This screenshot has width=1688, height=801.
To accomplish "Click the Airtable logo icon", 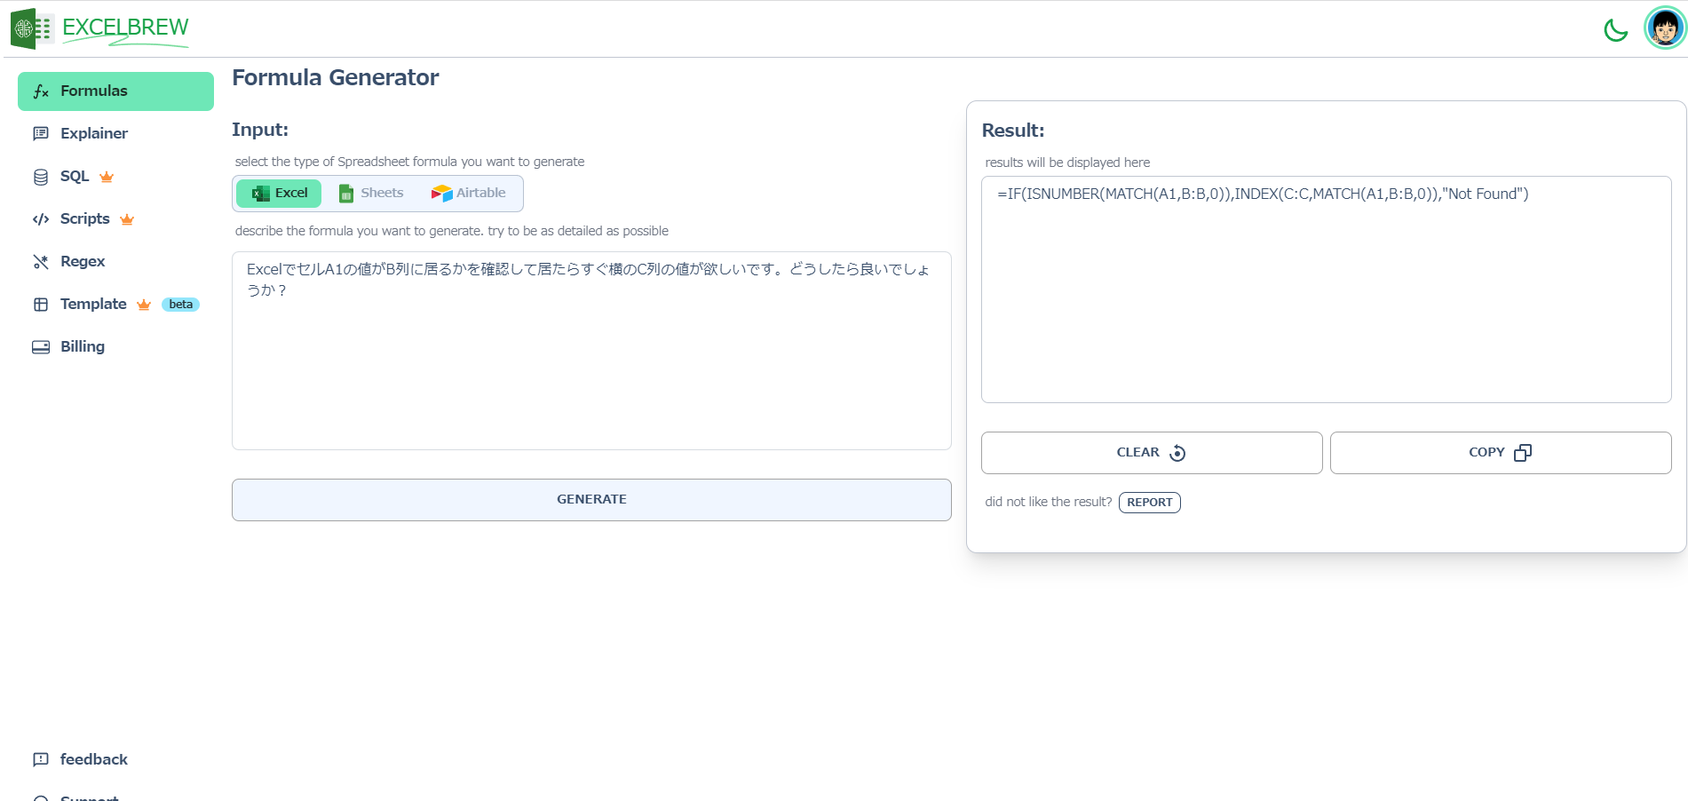I will [441, 194].
